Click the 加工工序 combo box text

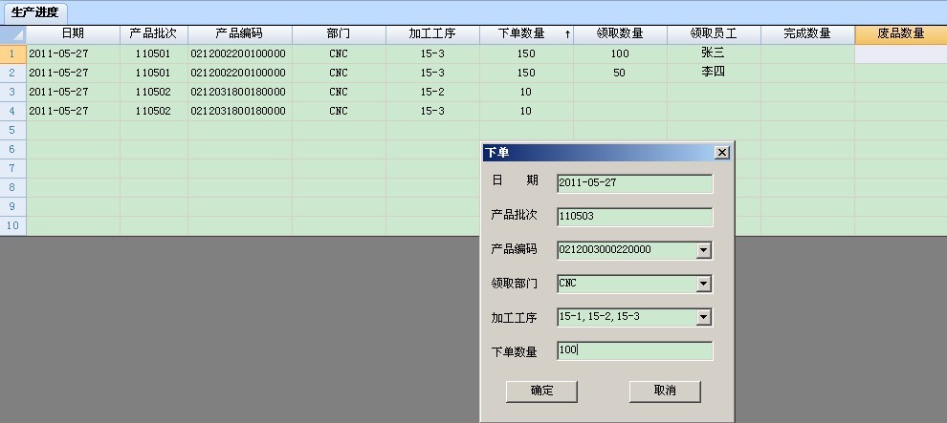627,317
